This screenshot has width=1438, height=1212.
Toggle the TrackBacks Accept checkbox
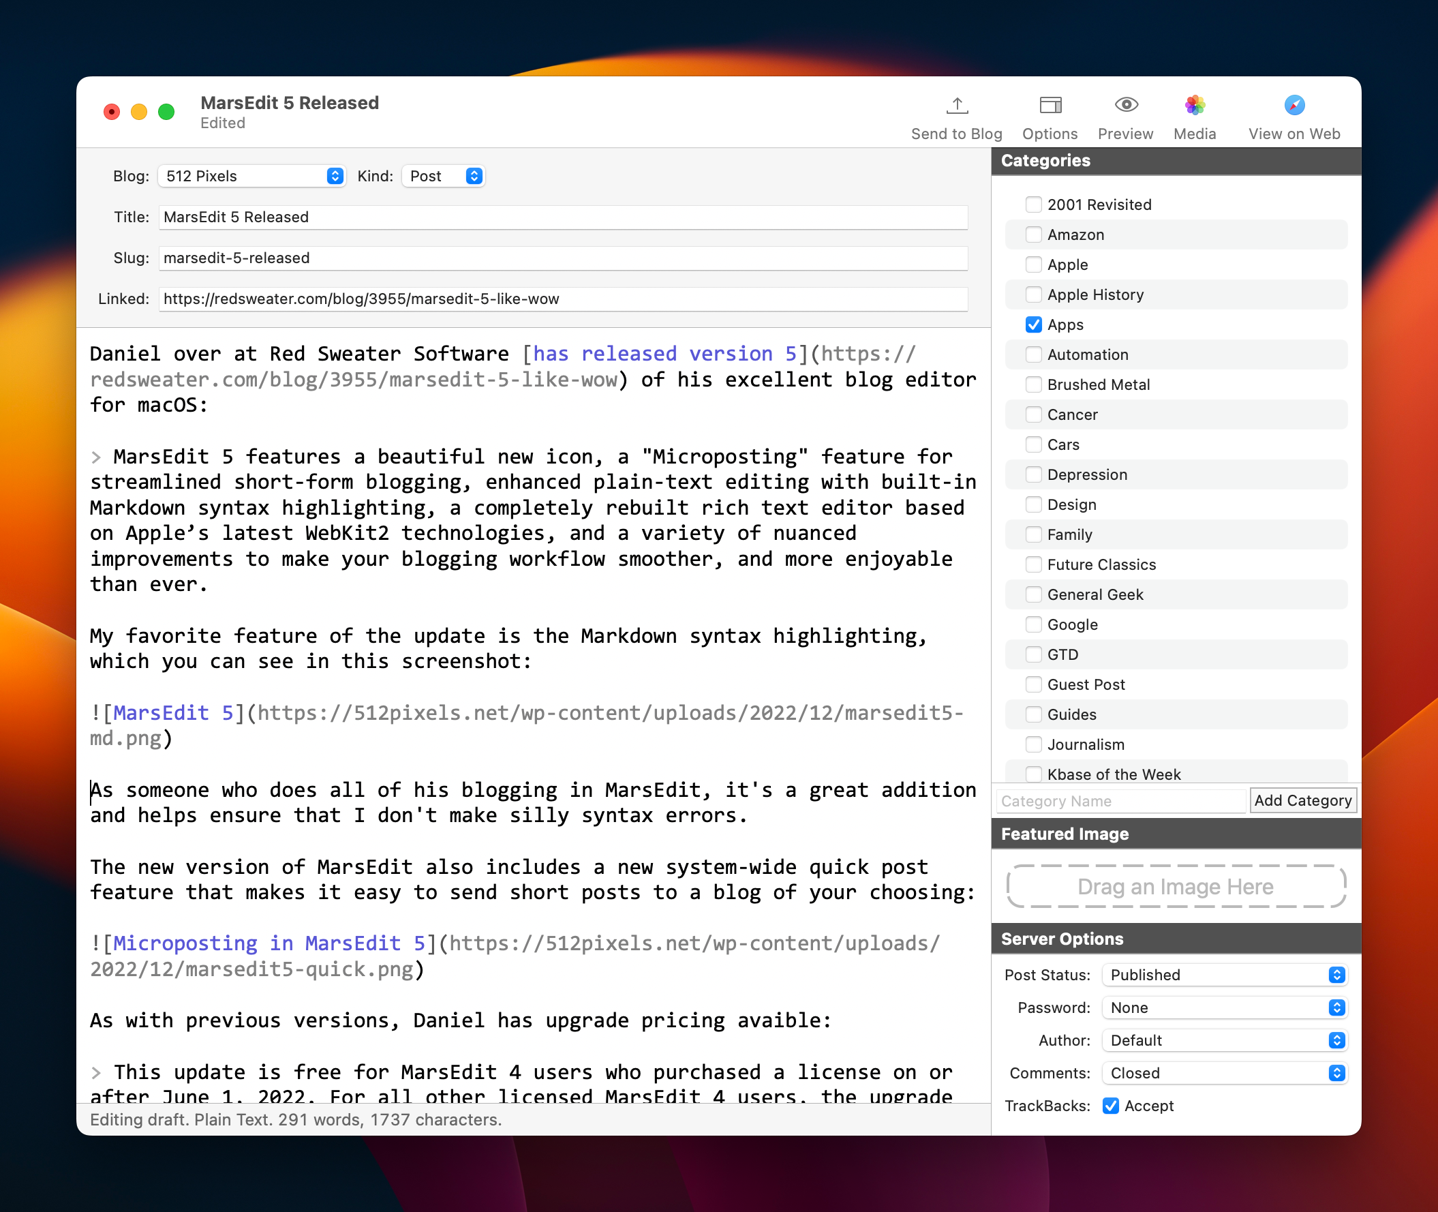click(x=1110, y=1106)
